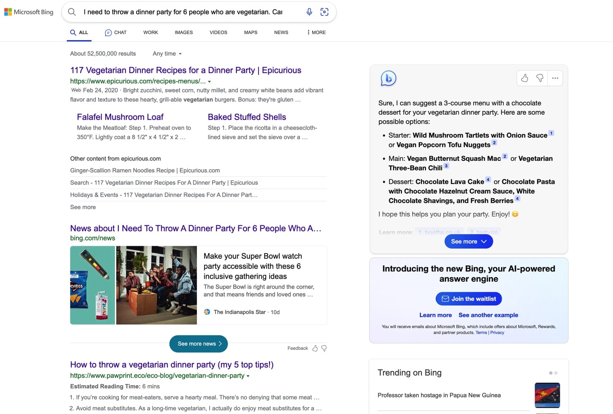Click The Indianapolis Star source icon

pyautogui.click(x=207, y=312)
